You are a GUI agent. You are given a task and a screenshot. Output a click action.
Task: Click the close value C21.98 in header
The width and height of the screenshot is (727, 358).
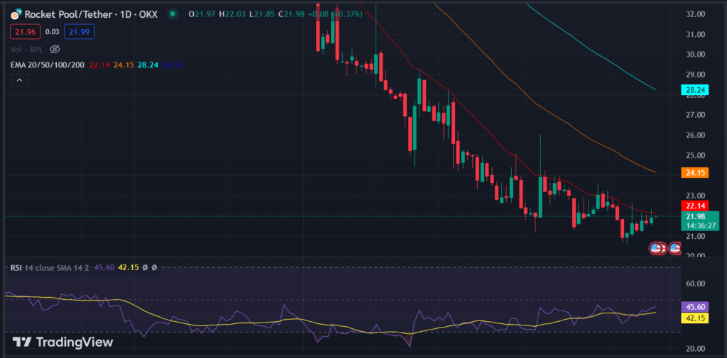coord(292,14)
